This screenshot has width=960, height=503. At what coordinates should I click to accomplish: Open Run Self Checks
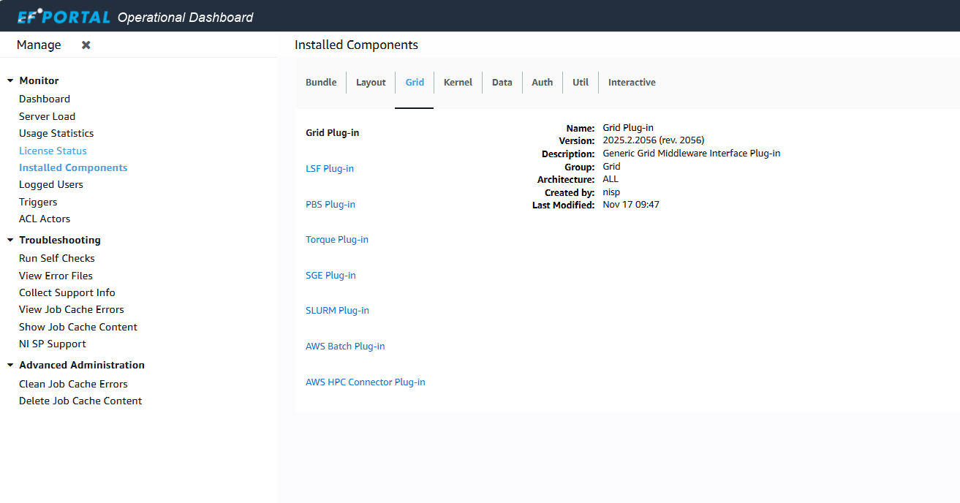[57, 258]
